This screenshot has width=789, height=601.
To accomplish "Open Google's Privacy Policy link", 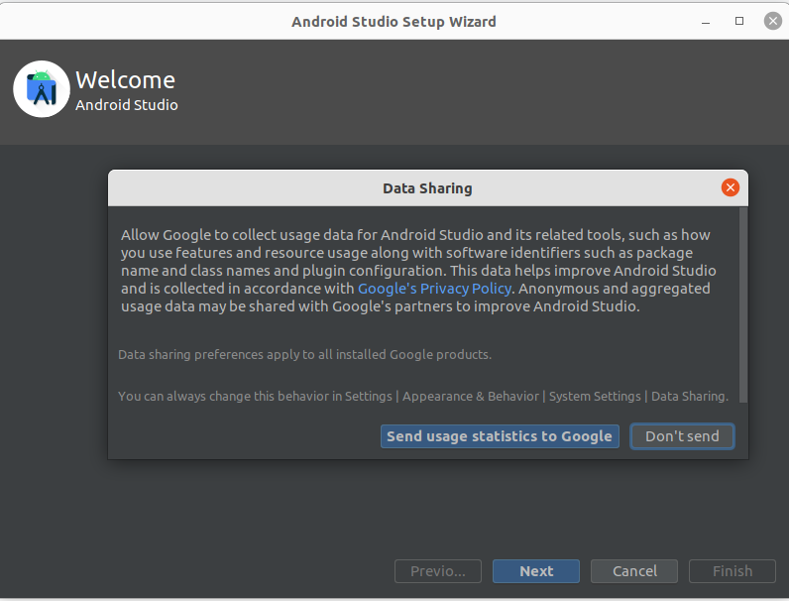I will [434, 289].
